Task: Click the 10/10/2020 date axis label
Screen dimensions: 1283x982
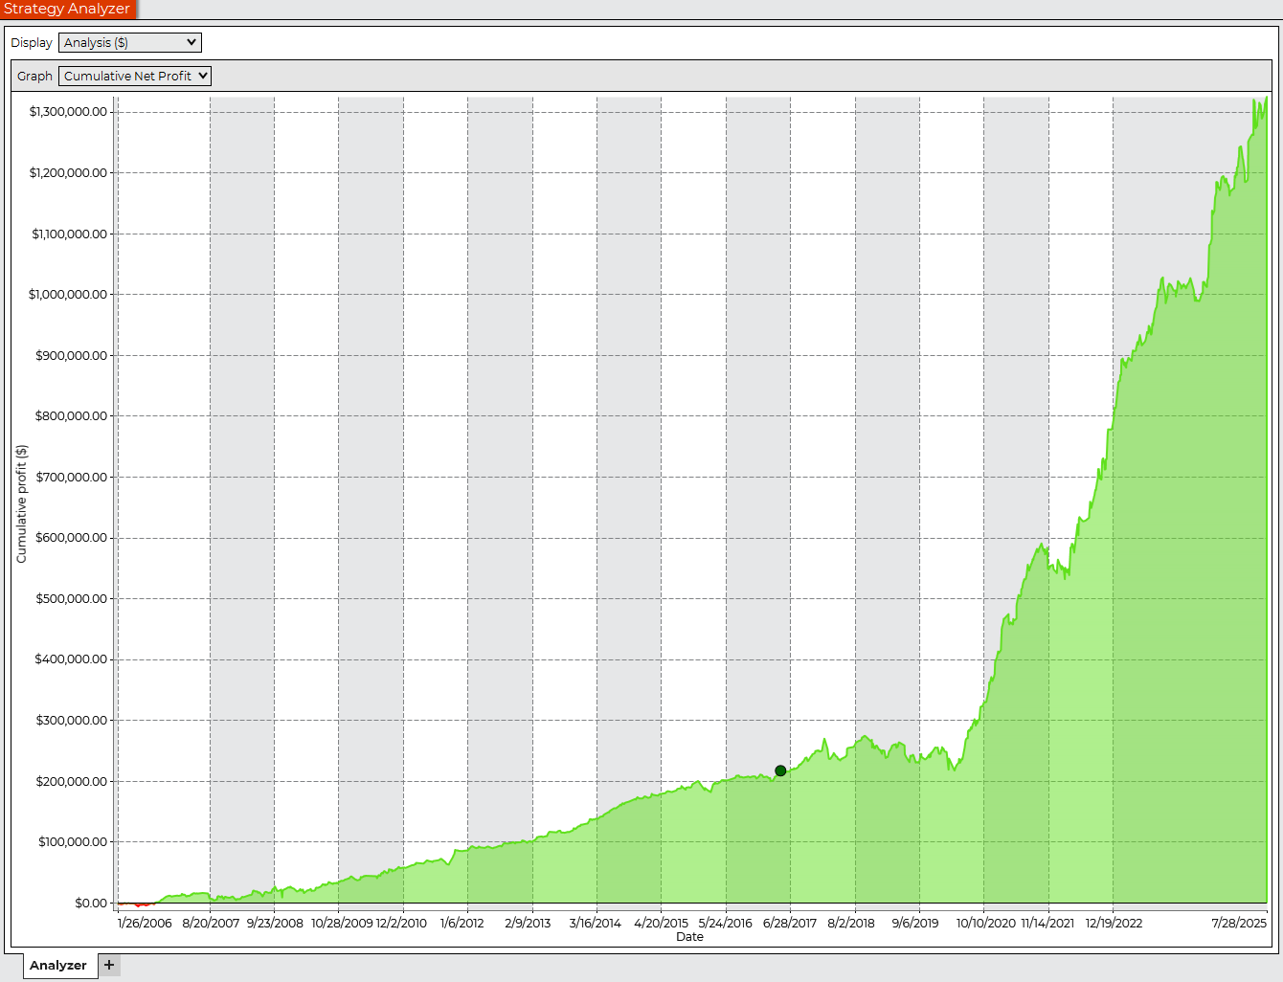Action: tap(985, 923)
